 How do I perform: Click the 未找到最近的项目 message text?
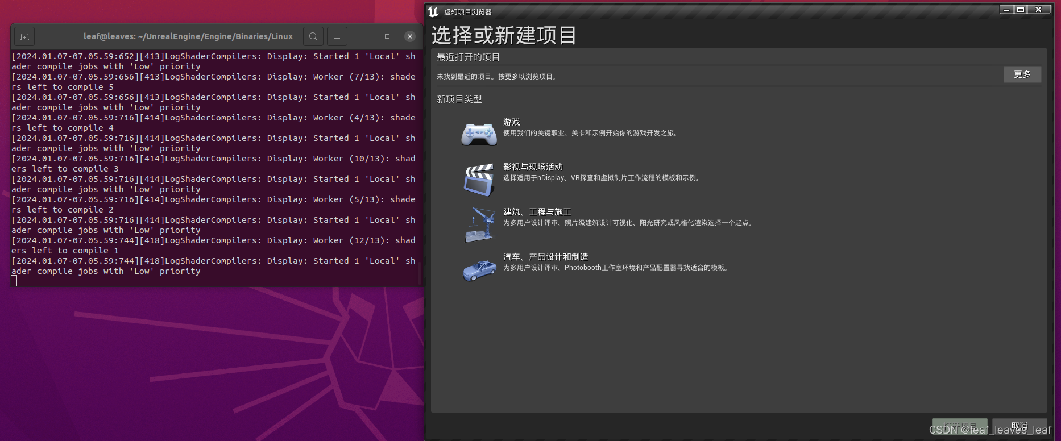pos(498,77)
